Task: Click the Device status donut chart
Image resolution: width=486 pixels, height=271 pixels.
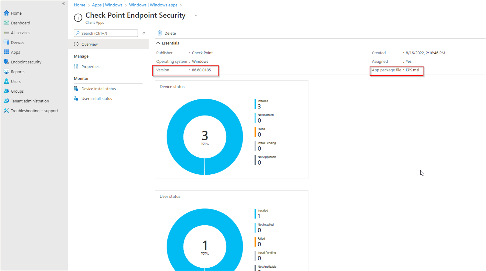Action: click(x=205, y=137)
